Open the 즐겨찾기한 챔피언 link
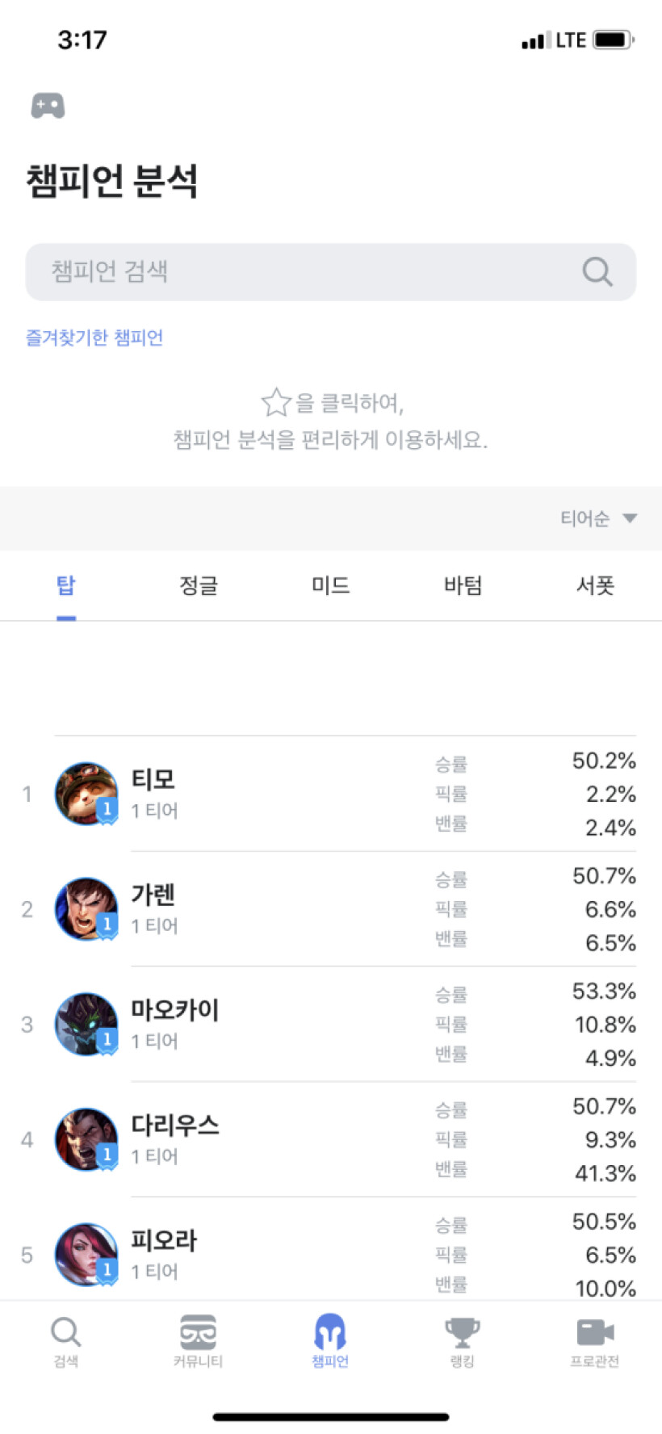Screen dimensions: 662x1434 coord(94,338)
